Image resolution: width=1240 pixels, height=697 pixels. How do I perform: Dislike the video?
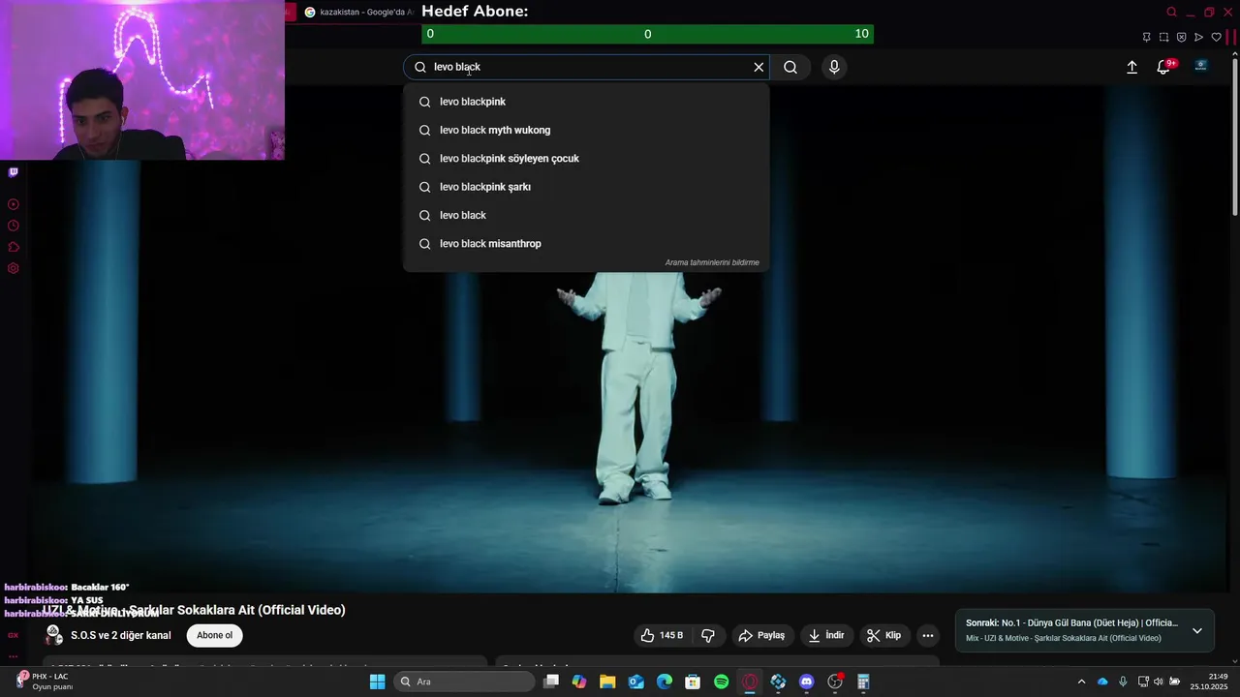[708, 635]
